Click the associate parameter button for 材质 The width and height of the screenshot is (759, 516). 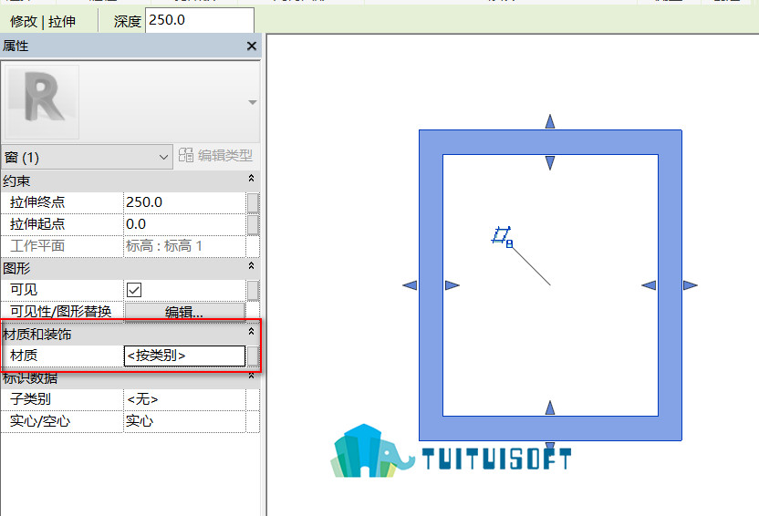(x=253, y=356)
